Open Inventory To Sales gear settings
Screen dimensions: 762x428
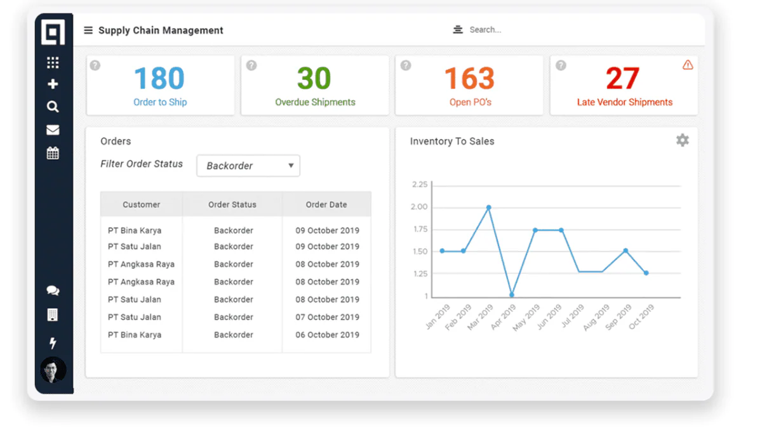tap(683, 140)
